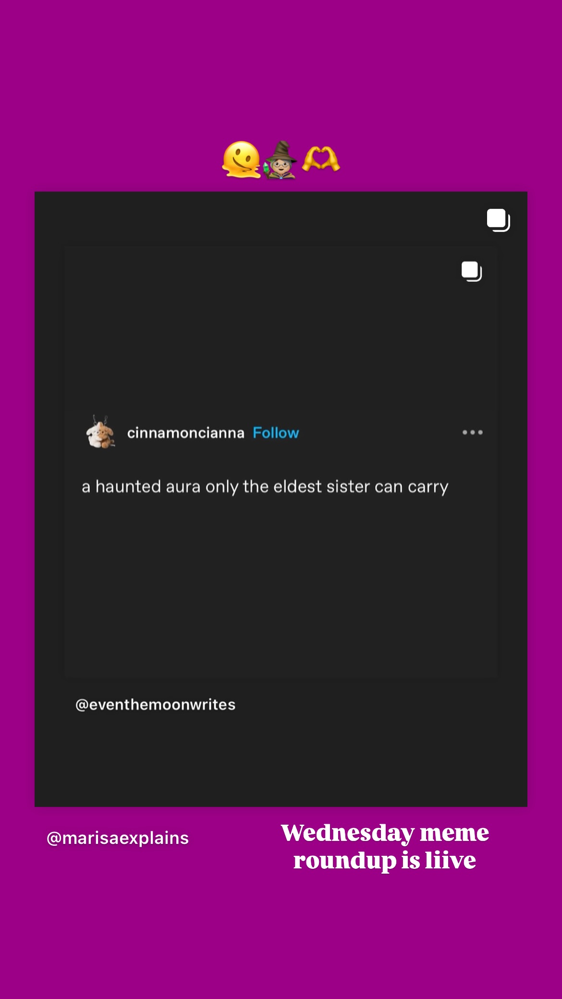Screen dimensions: 562x999
Task: Tap the melting face emoji sticker
Action: coord(241,159)
